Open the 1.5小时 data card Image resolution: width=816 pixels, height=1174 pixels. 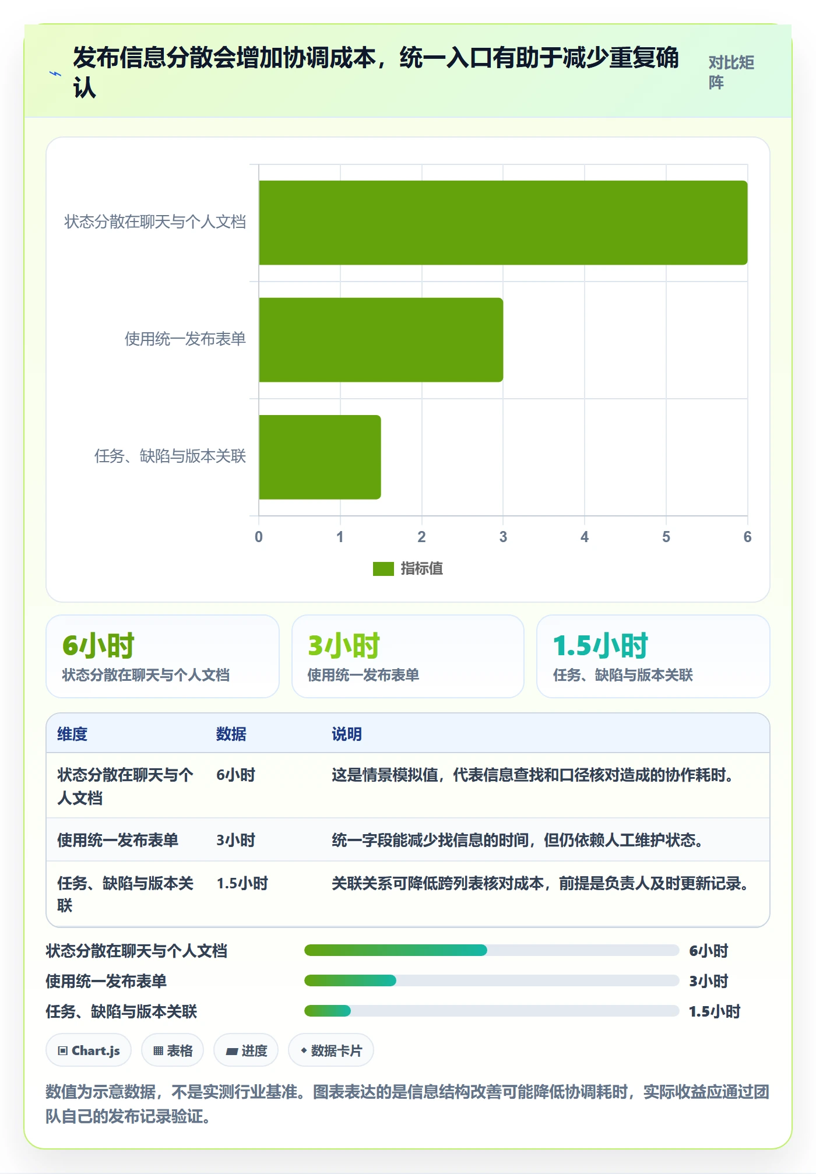653,656
